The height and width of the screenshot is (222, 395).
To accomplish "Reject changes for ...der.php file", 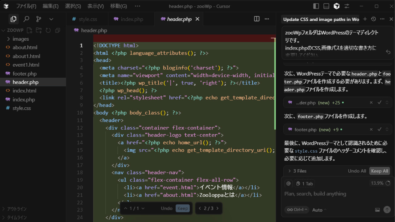I will pos(371,103).
